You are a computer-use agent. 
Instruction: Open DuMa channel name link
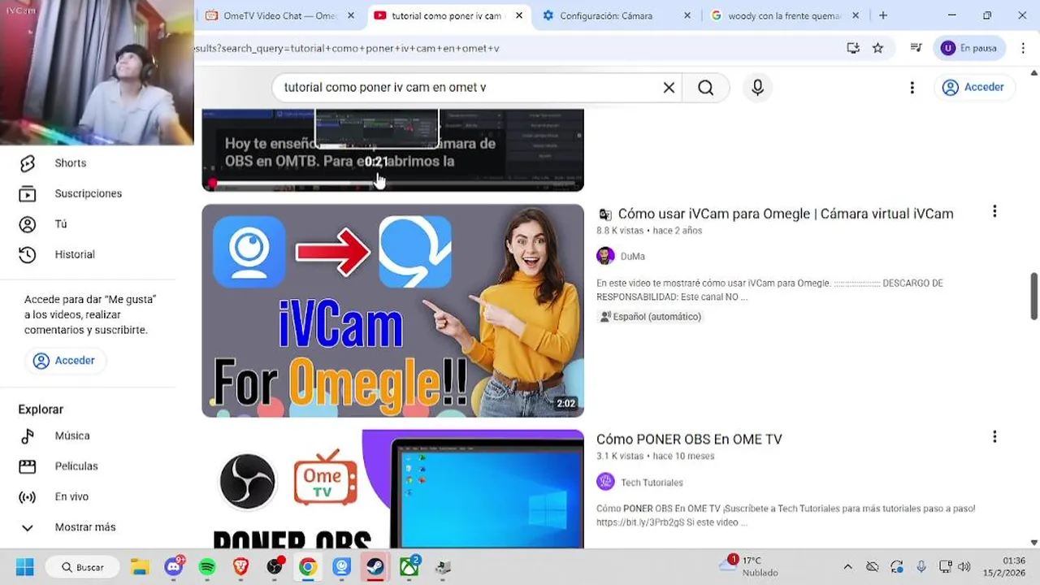tap(633, 257)
